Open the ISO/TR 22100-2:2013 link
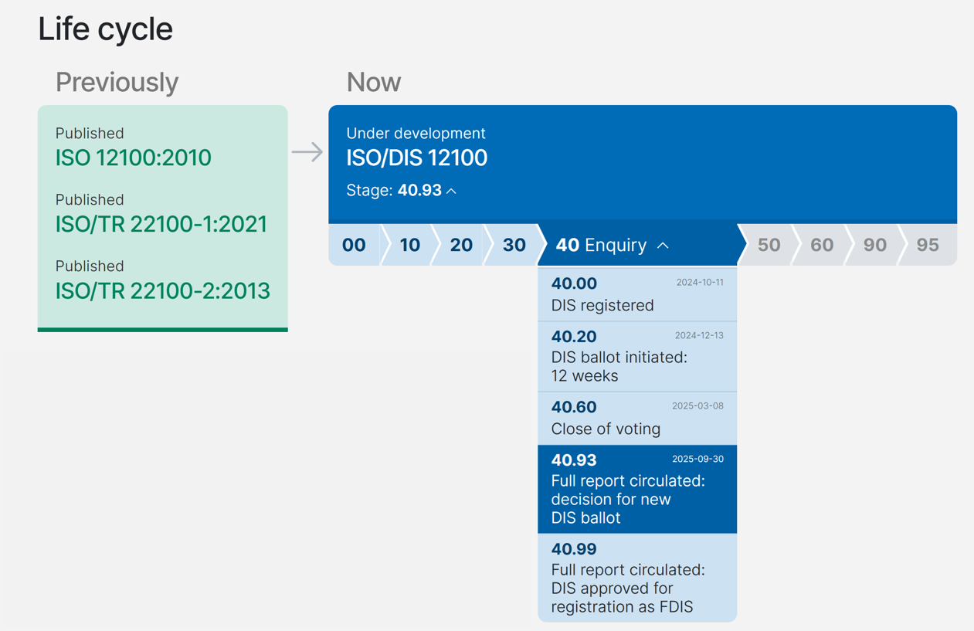The width and height of the screenshot is (974, 631). pyautogui.click(x=162, y=290)
